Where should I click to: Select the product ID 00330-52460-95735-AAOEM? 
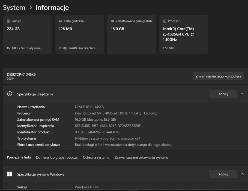pos(97,132)
